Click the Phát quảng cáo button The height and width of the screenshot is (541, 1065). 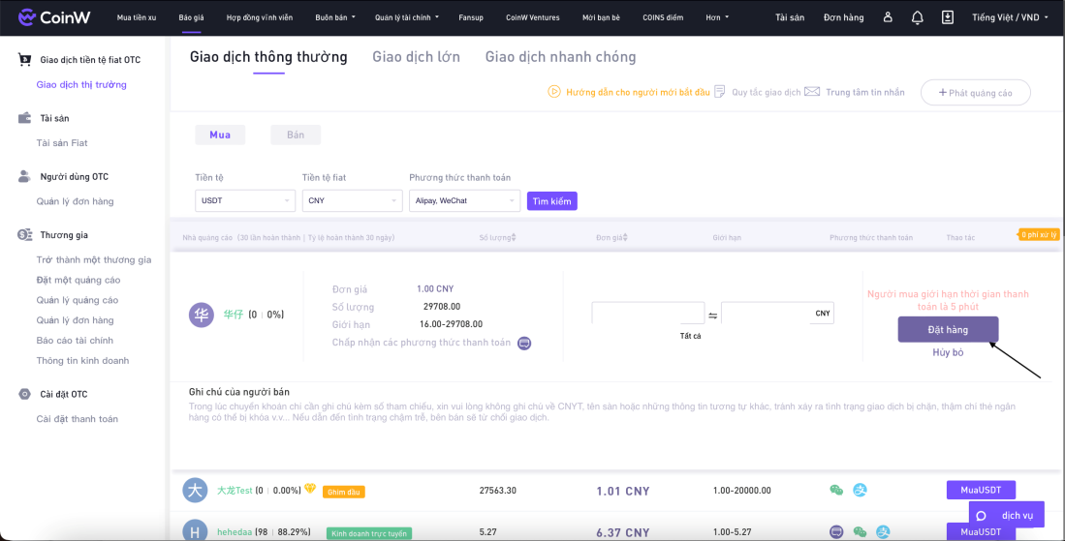click(x=975, y=93)
